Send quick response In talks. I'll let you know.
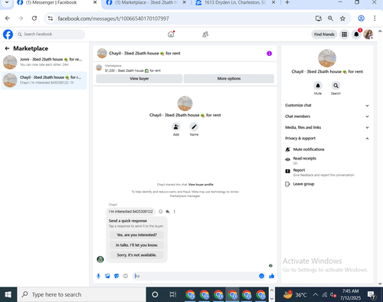Viewport: 383px width, 302px height. coord(136,245)
